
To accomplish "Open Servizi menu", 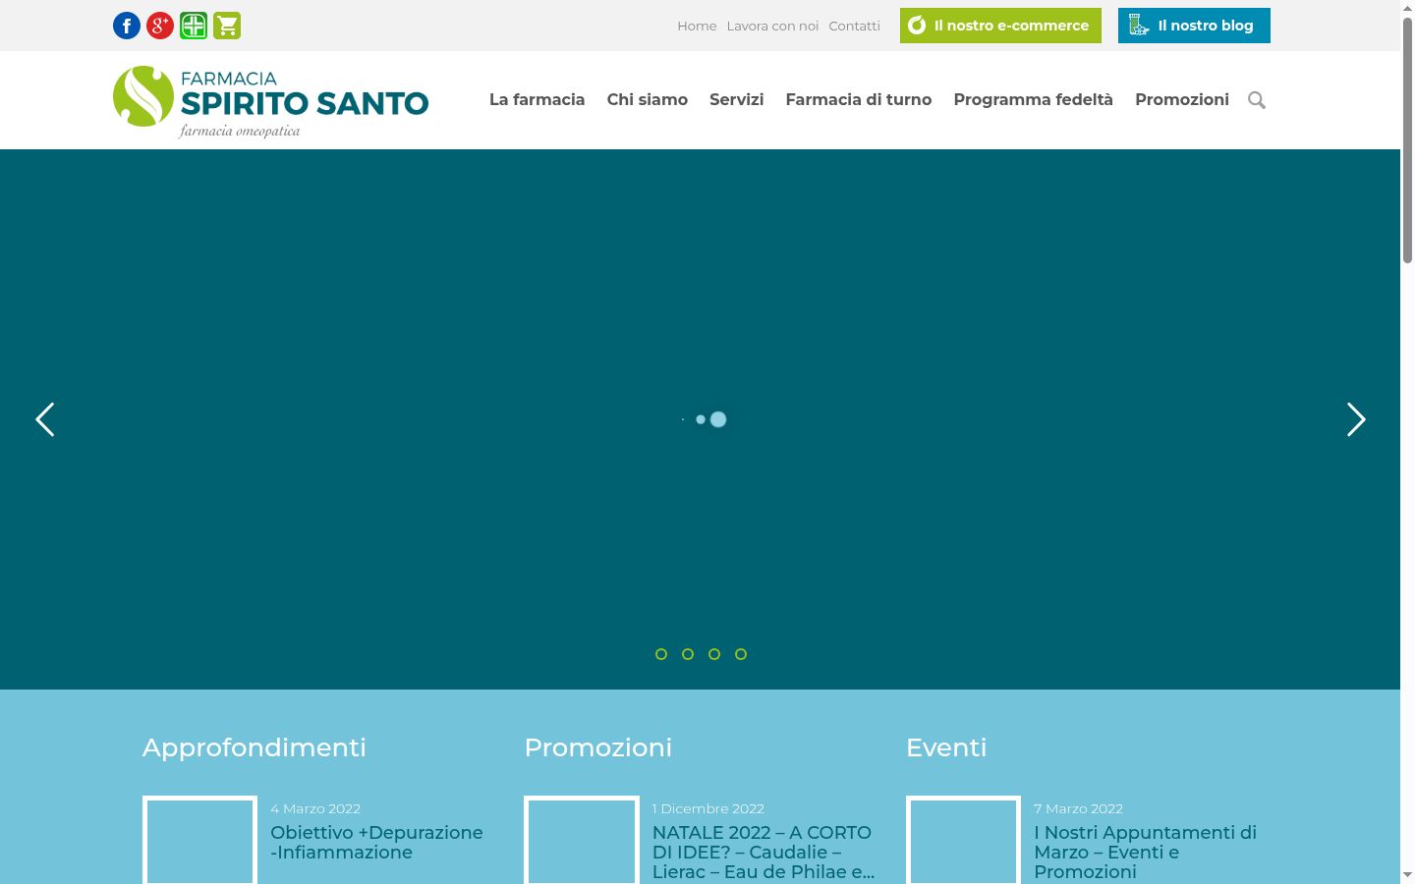I will [737, 100].
